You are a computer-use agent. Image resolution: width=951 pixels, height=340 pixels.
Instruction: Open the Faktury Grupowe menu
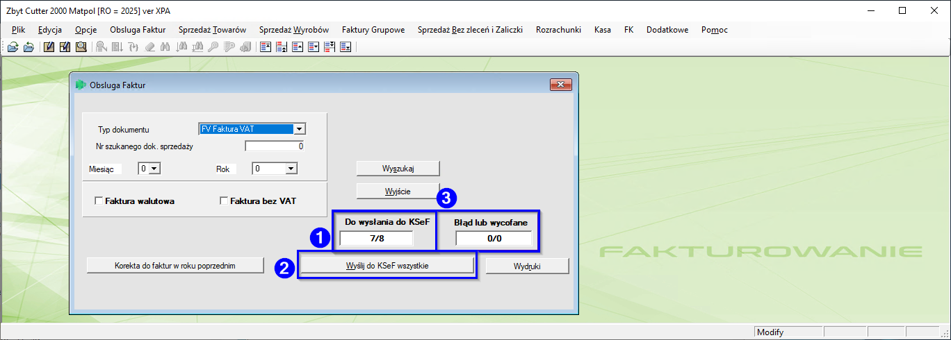coord(373,30)
